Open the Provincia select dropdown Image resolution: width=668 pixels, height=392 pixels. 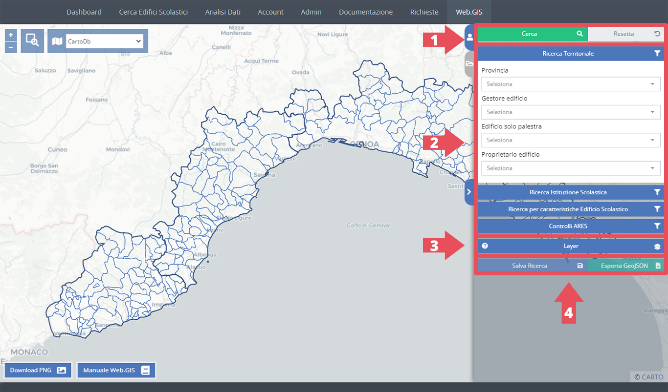(x=571, y=84)
